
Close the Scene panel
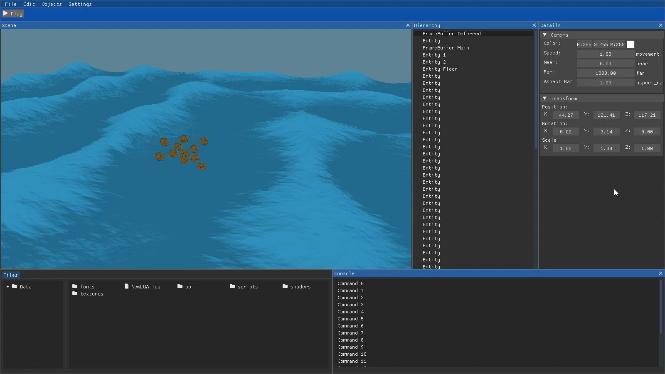pyautogui.click(x=408, y=25)
